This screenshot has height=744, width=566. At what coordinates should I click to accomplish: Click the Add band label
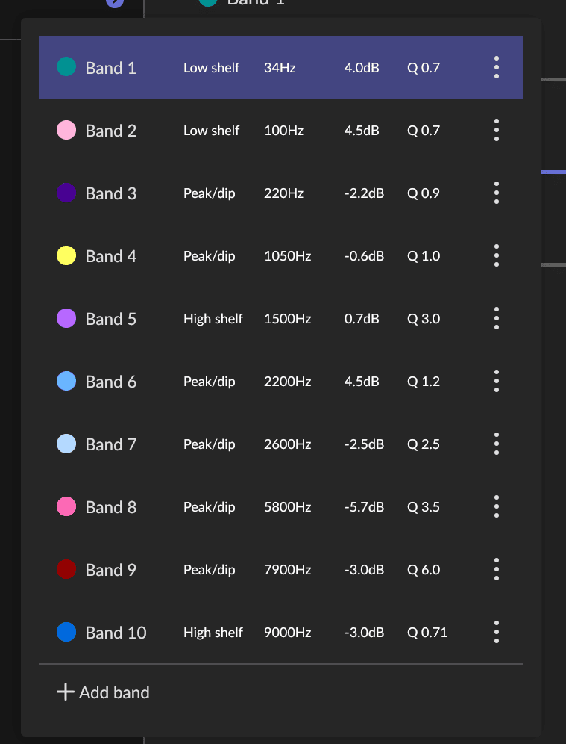[114, 692]
